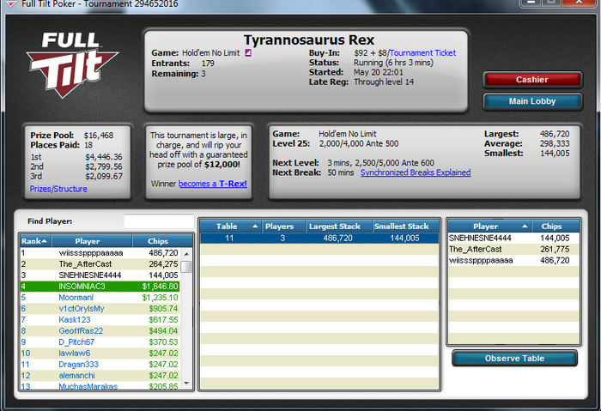Sort tables by Table column header
This screenshot has height=411, width=601.
click(231, 227)
